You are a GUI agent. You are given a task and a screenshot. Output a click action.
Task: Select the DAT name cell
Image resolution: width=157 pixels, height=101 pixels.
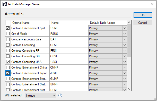69,39
